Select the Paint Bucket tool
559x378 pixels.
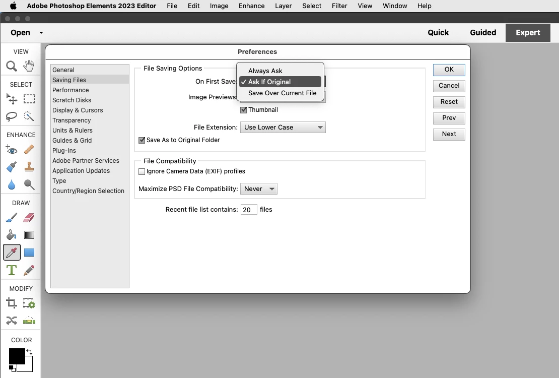(12, 234)
